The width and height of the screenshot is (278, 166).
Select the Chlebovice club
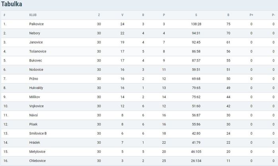click(37, 161)
